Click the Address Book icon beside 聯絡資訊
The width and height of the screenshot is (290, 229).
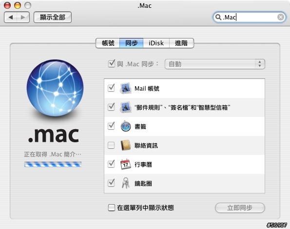[126, 145]
